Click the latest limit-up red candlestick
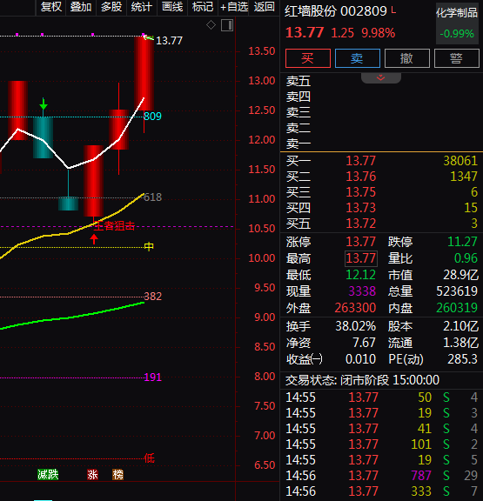This screenshot has width=483, height=501. pyautogui.click(x=144, y=73)
